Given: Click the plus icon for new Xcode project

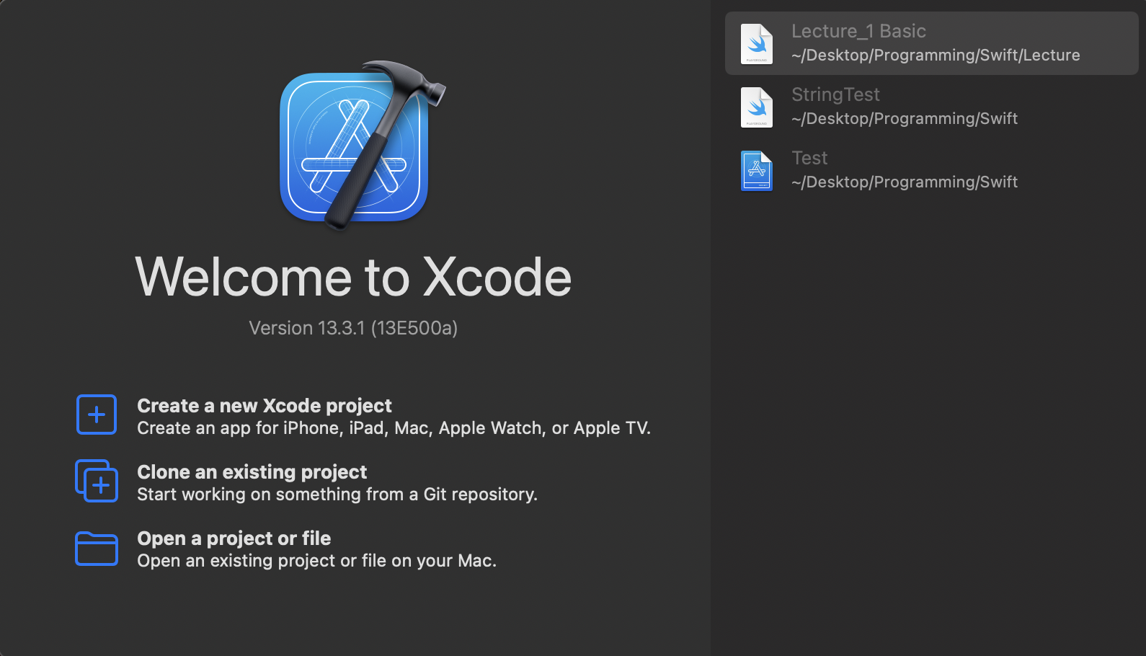Looking at the screenshot, I should point(97,415).
